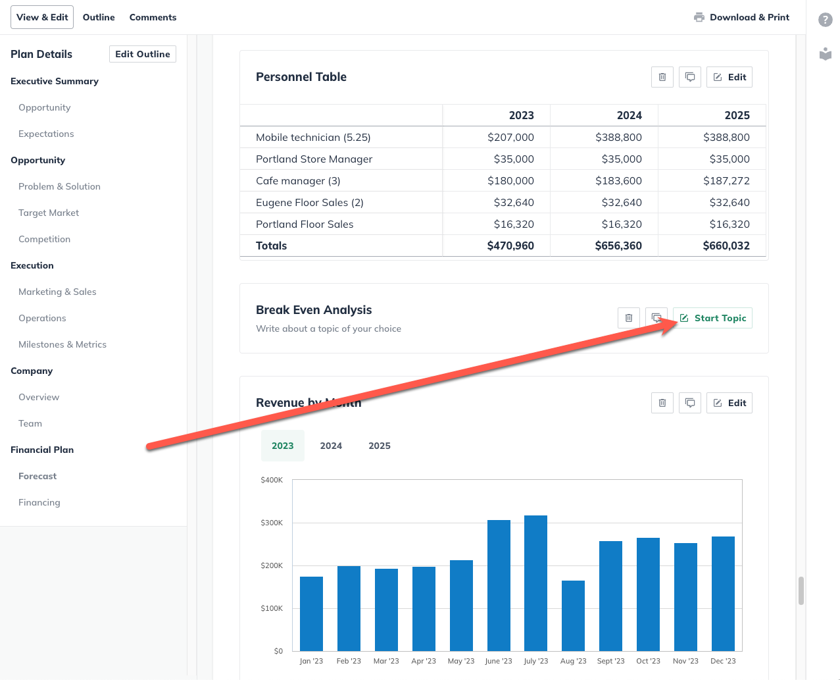
Task: Click the 2023 Totals value $470,960
Action: pyautogui.click(x=510, y=246)
